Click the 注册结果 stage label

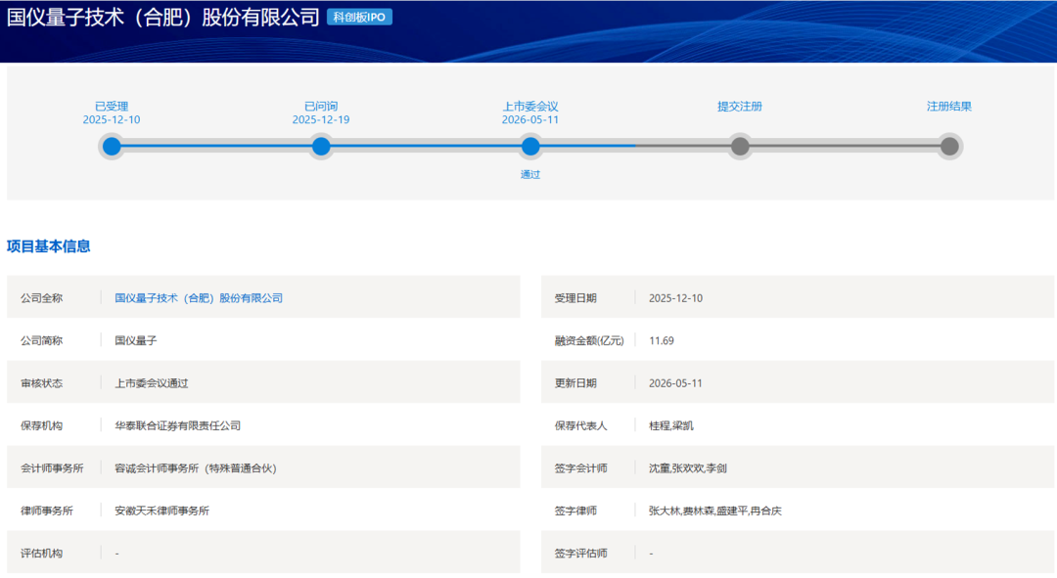pos(949,107)
